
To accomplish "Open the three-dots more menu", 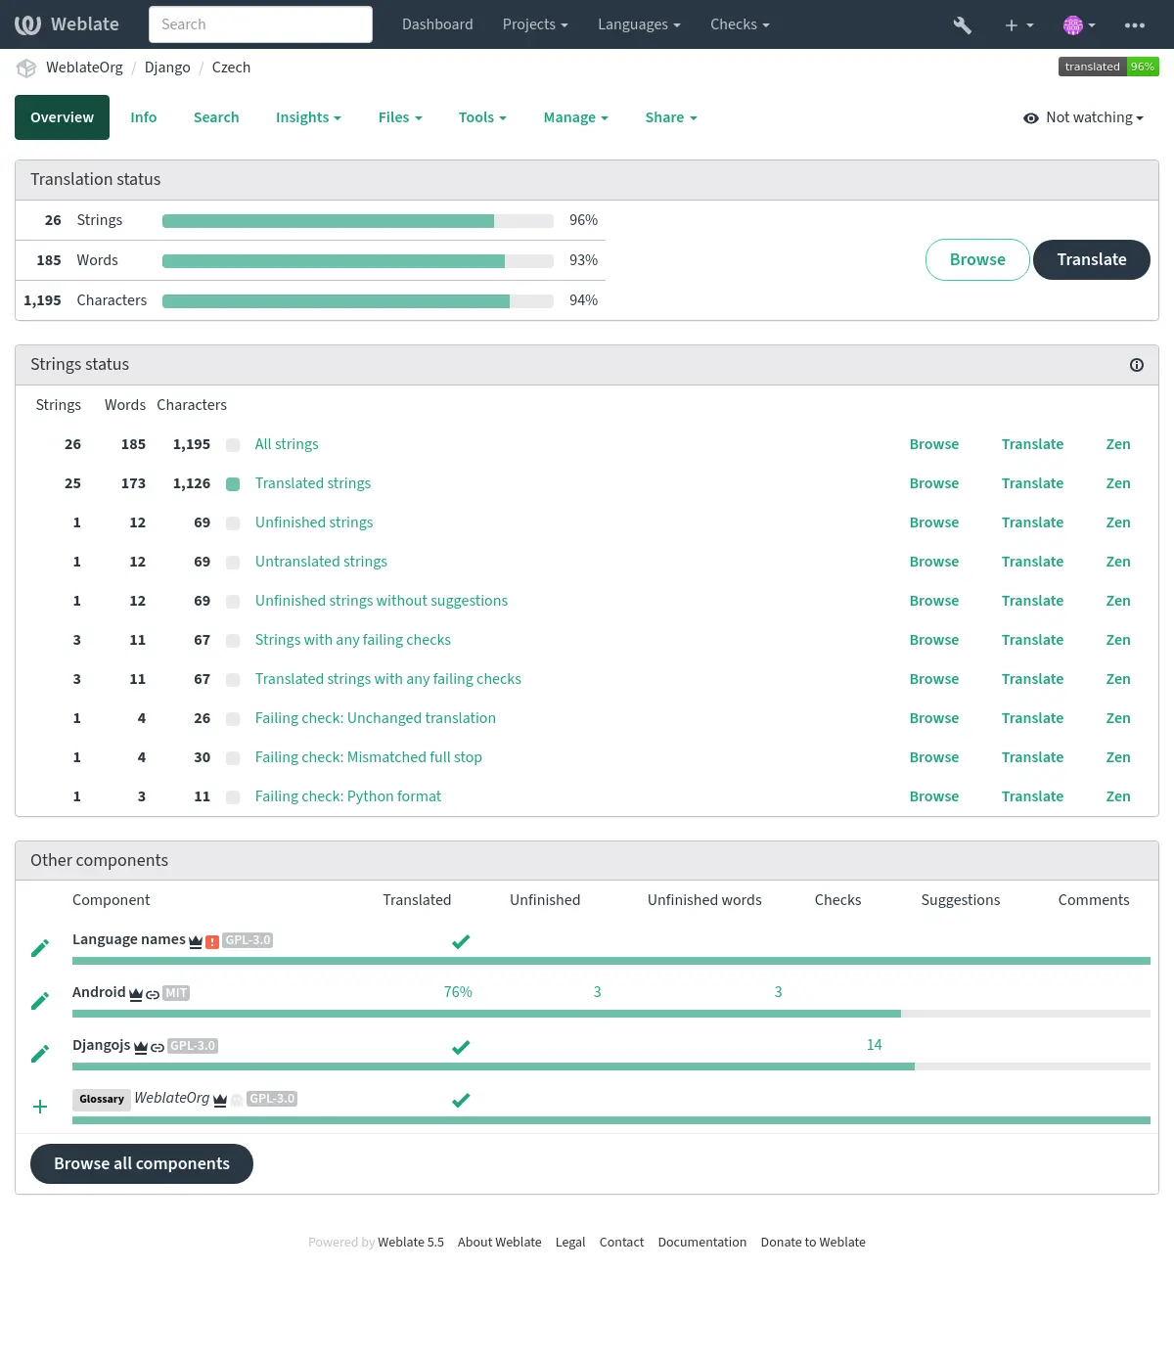I will 1135,25.
